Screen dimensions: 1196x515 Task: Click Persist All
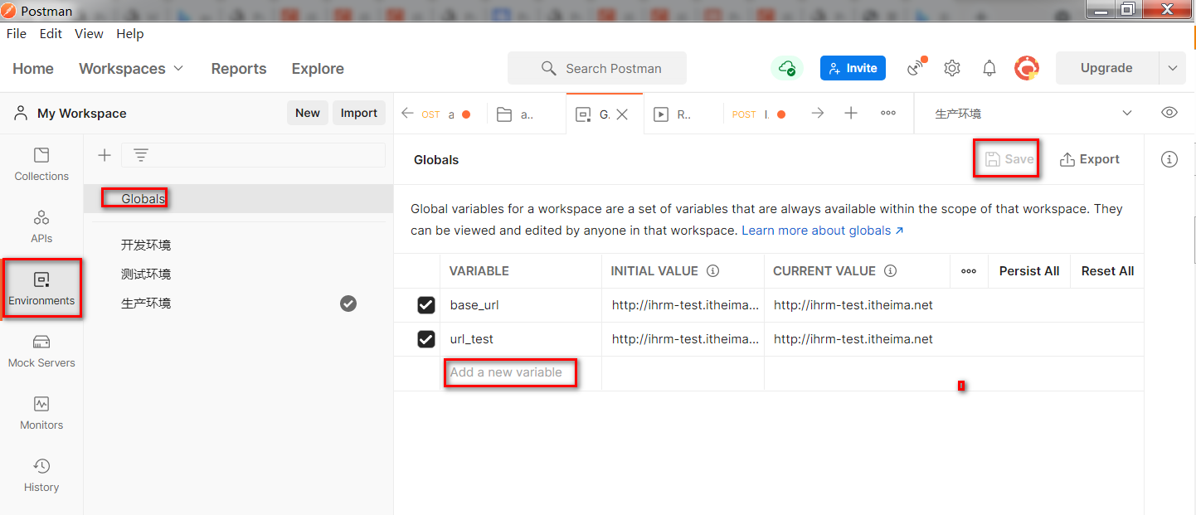tap(1029, 271)
